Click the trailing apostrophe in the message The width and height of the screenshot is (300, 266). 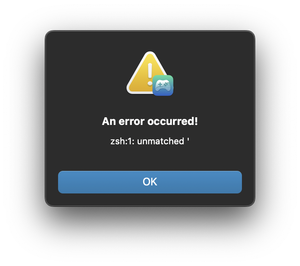pos(188,139)
